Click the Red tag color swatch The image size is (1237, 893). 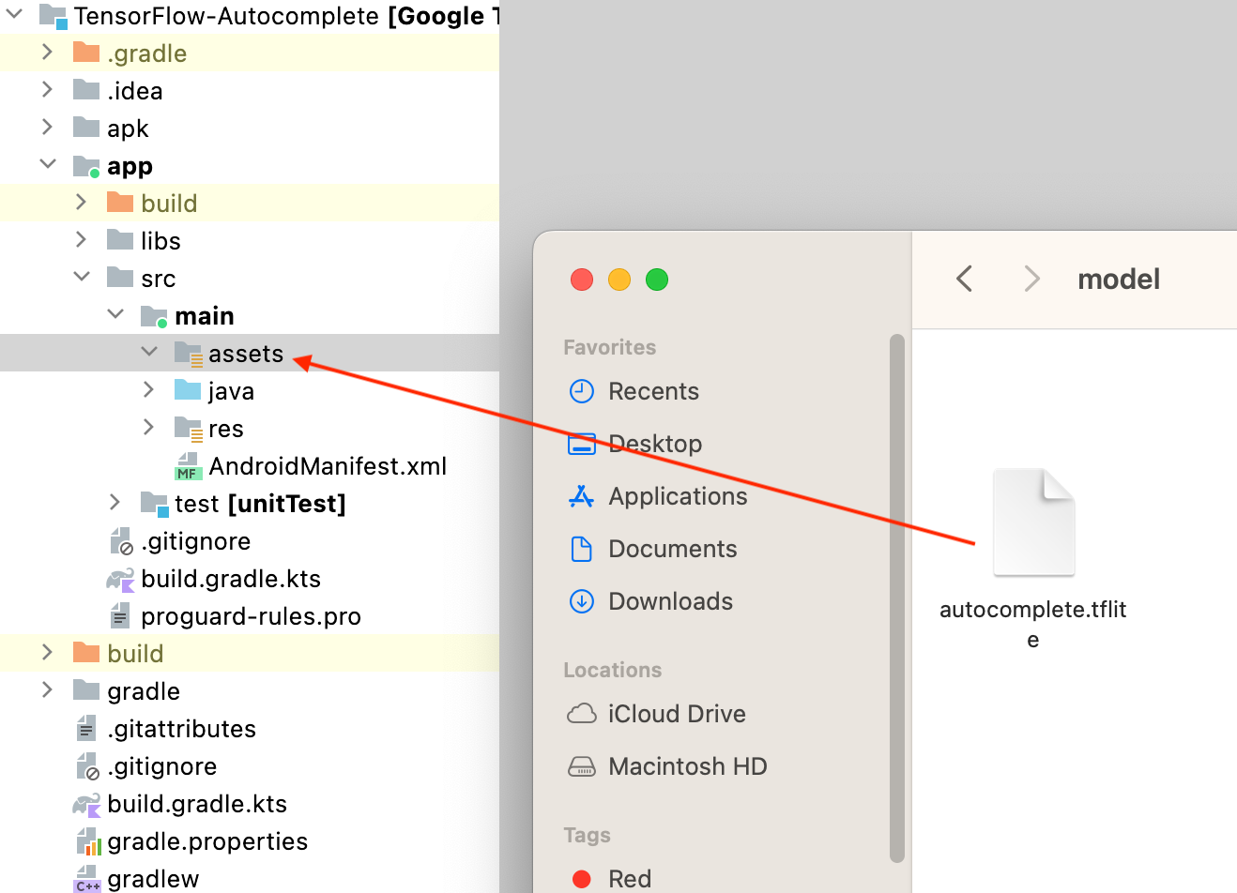pyautogui.click(x=582, y=879)
